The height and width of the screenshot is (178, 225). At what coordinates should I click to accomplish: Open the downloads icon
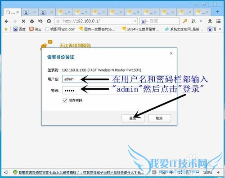click(210, 21)
